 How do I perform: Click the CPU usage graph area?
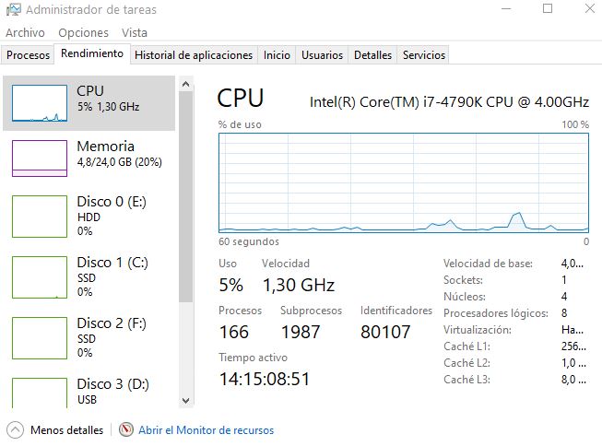(404, 182)
